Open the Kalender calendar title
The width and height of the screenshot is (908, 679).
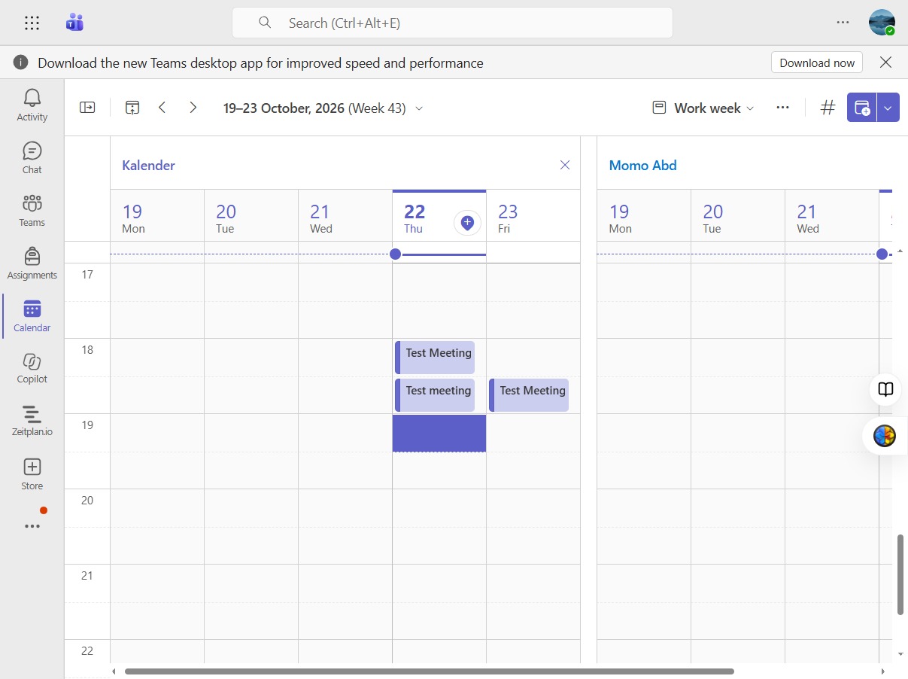coord(148,166)
